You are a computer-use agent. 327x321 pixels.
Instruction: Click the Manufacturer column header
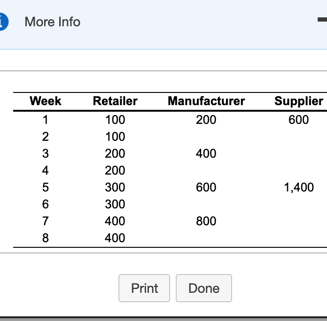206,101
